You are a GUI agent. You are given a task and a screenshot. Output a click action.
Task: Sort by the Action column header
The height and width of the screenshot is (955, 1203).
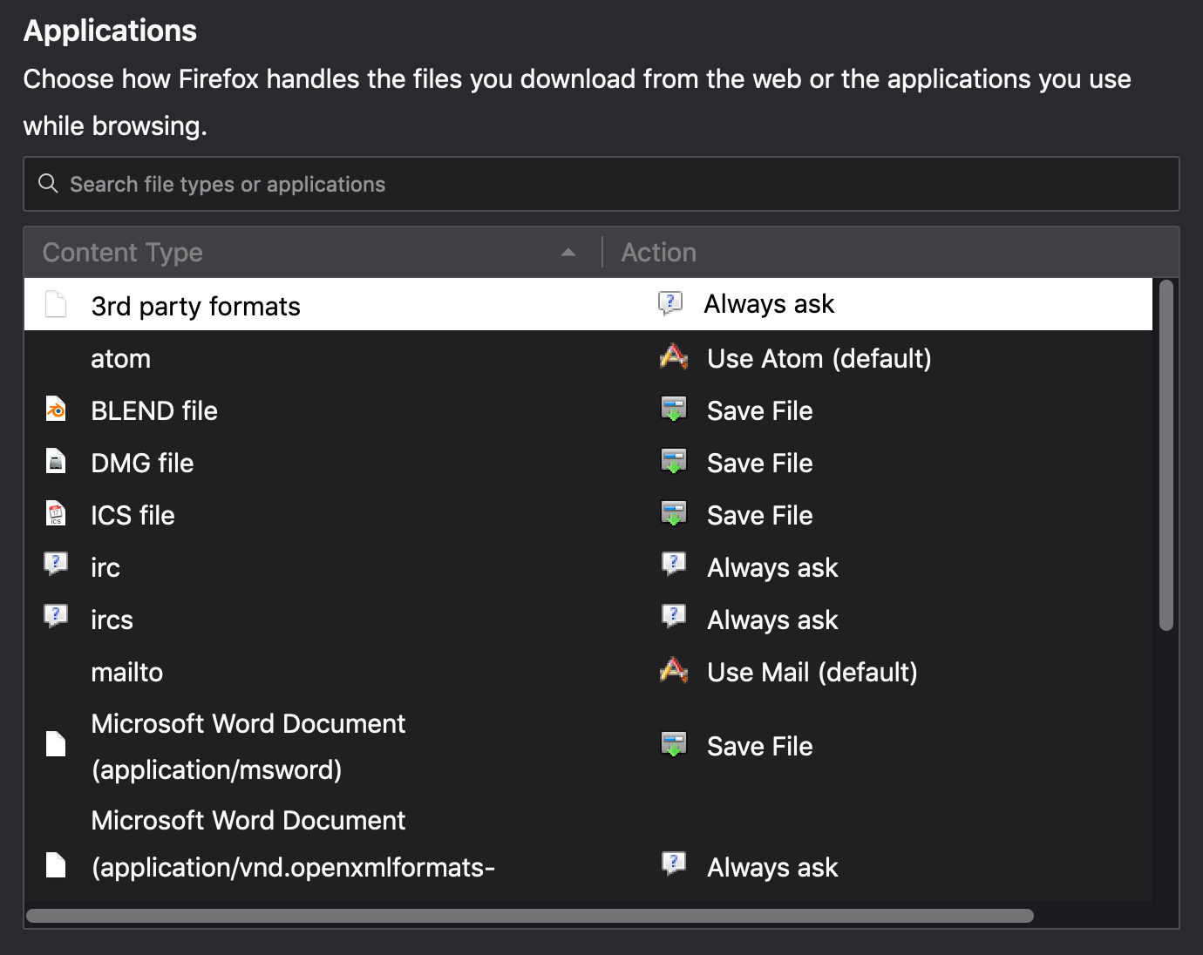click(659, 253)
